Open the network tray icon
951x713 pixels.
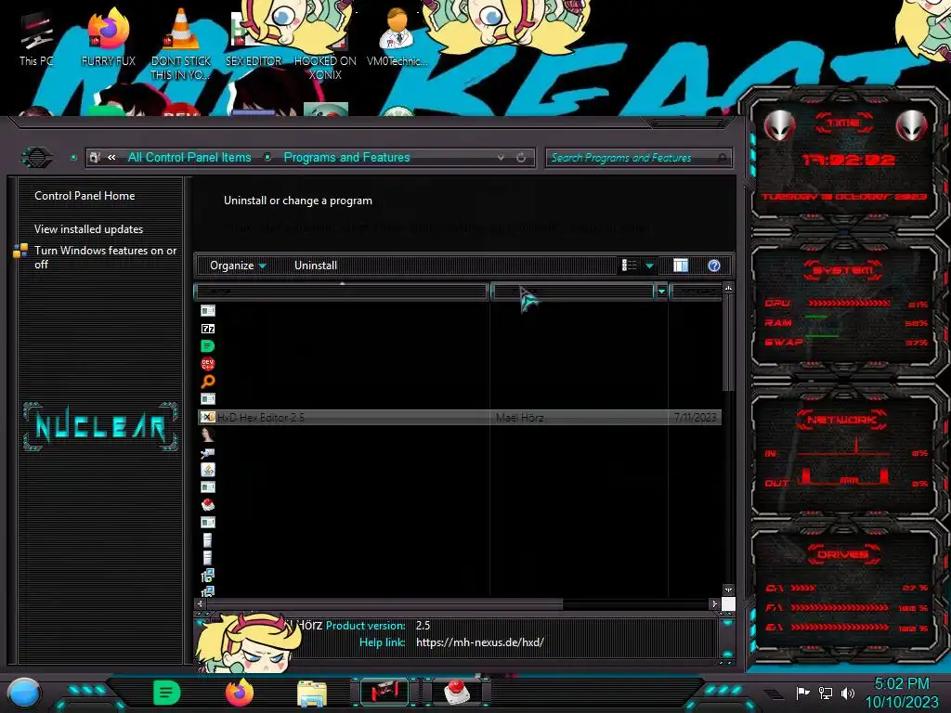[x=826, y=693]
